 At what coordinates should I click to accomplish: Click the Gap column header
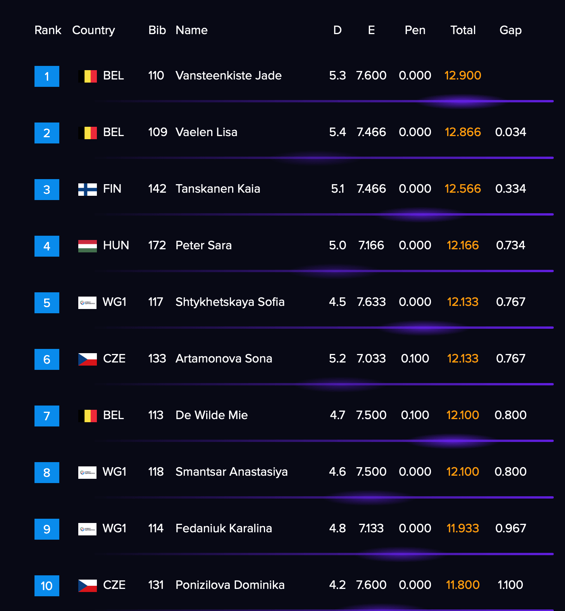(510, 30)
